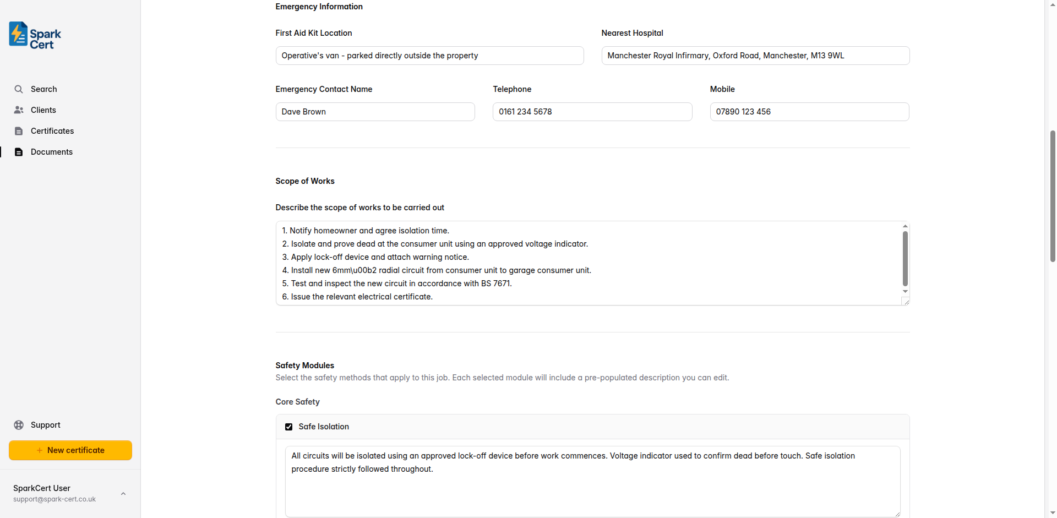Click the Documents file icon
This screenshot has height=518, width=1057.
pos(19,152)
